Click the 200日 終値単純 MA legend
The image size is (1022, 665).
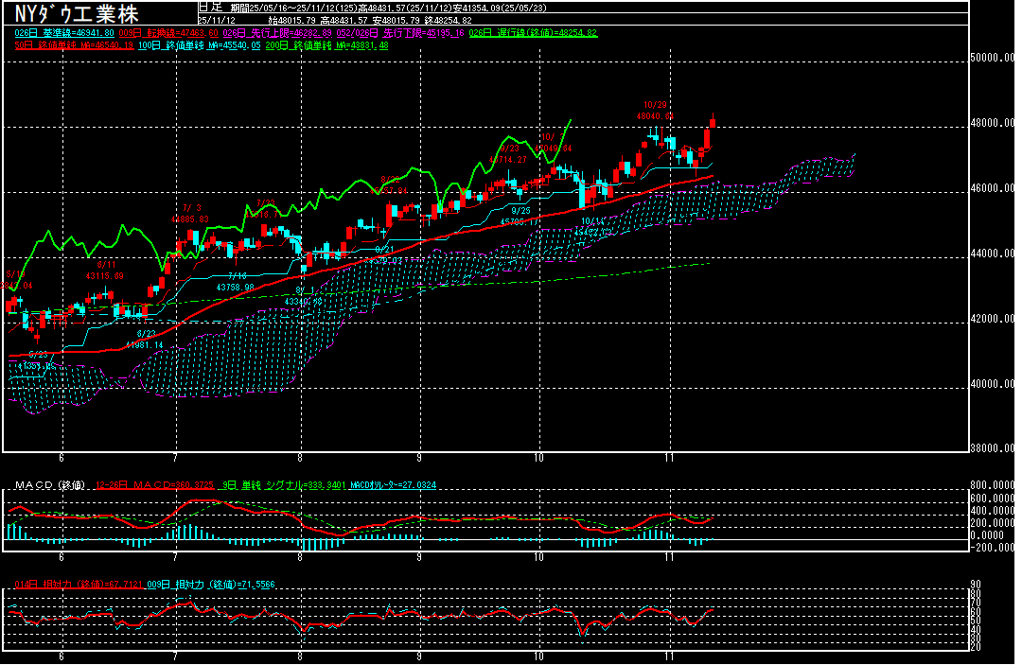[x=326, y=44]
